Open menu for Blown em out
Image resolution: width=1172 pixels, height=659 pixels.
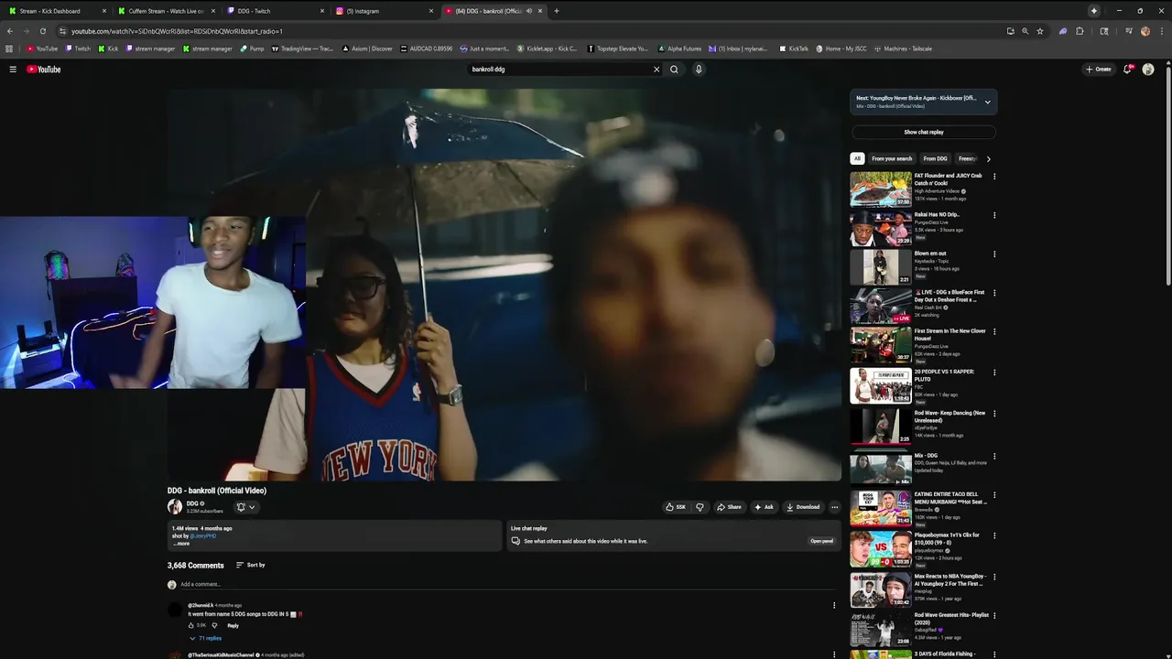(x=994, y=254)
